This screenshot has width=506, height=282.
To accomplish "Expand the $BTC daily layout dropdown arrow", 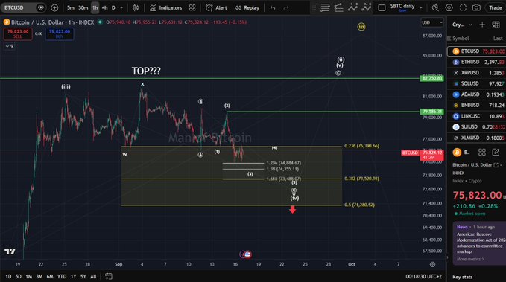I will click(x=421, y=7).
